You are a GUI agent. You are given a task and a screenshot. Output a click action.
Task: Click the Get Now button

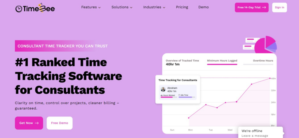tap(29, 123)
